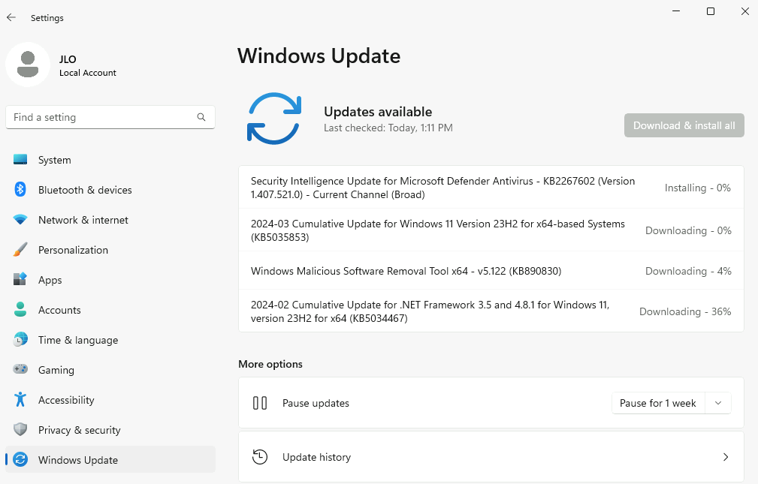Click the pause bars icon

tap(260, 403)
